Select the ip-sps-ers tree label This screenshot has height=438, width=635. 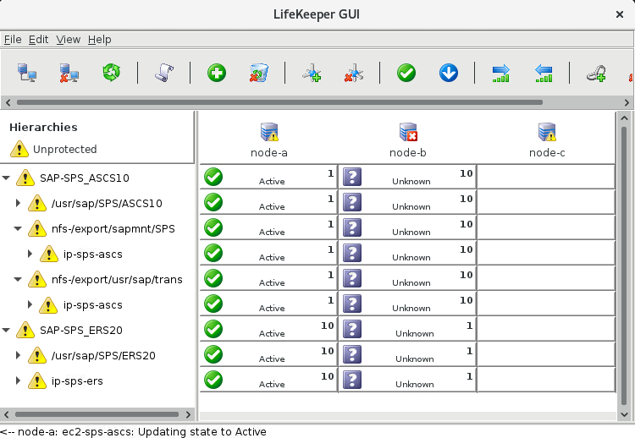click(x=77, y=381)
